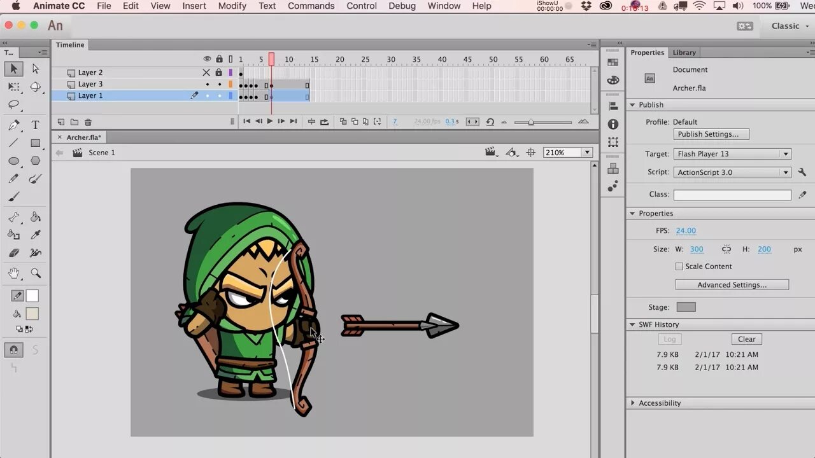Swap stroke and fill colors
Viewport: 815px width, 458px height.
pos(29,330)
